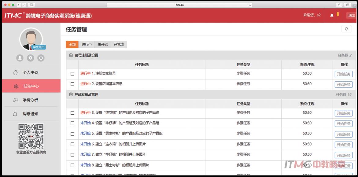Switch to the 进行中 filter tab

coord(87,44)
